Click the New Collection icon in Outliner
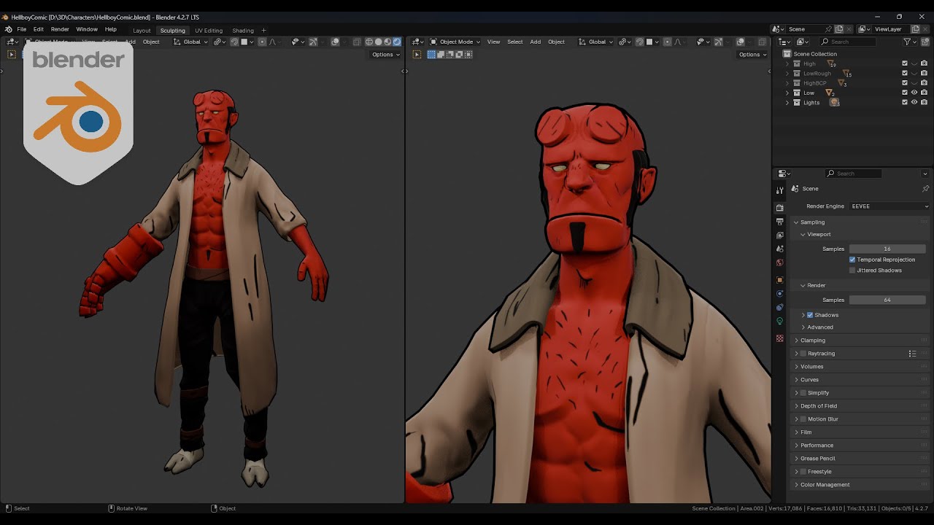The height and width of the screenshot is (525, 934). (x=925, y=42)
